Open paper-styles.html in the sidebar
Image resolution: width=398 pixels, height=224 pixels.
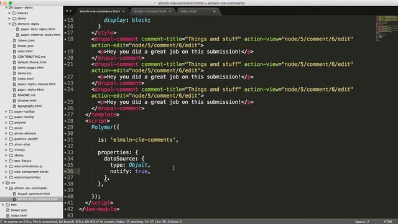pos(30,90)
